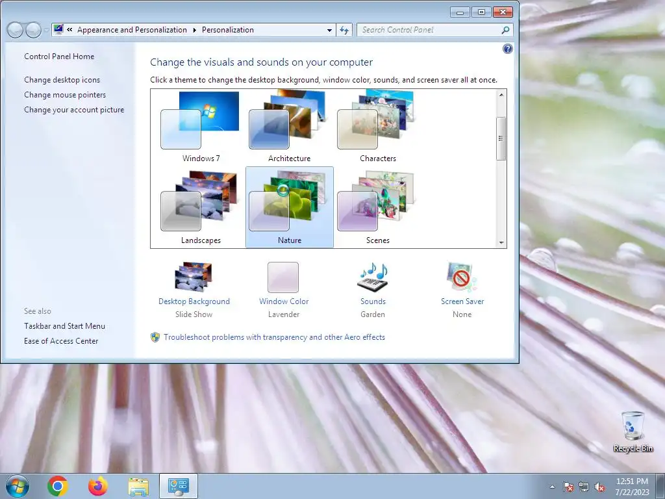
Task: Click the Sounds link text
Action: pos(373,301)
